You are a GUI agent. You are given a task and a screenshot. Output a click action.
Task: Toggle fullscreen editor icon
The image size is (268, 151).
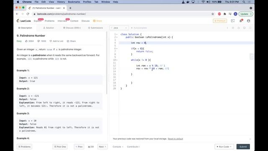pyautogui.click(x=250, y=28)
